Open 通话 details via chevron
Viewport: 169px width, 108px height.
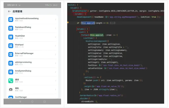tap(56, 81)
